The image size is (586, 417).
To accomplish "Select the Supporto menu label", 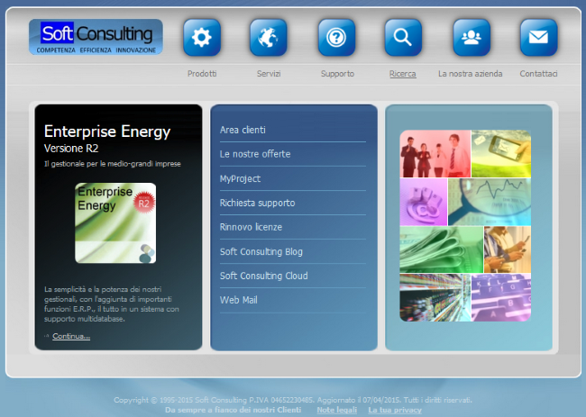I will (337, 74).
